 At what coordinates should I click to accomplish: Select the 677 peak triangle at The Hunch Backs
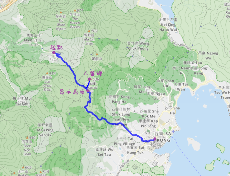75,10
